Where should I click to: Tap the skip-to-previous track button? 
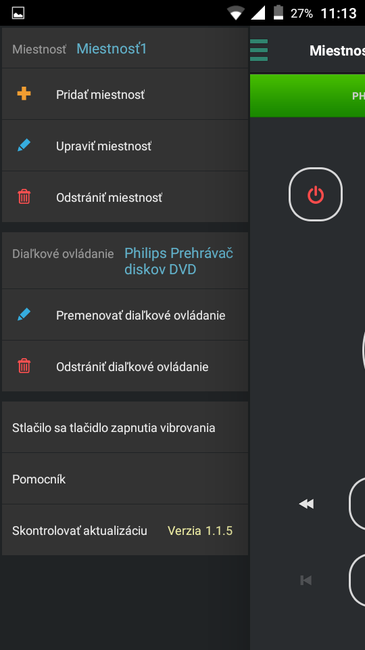point(306,580)
